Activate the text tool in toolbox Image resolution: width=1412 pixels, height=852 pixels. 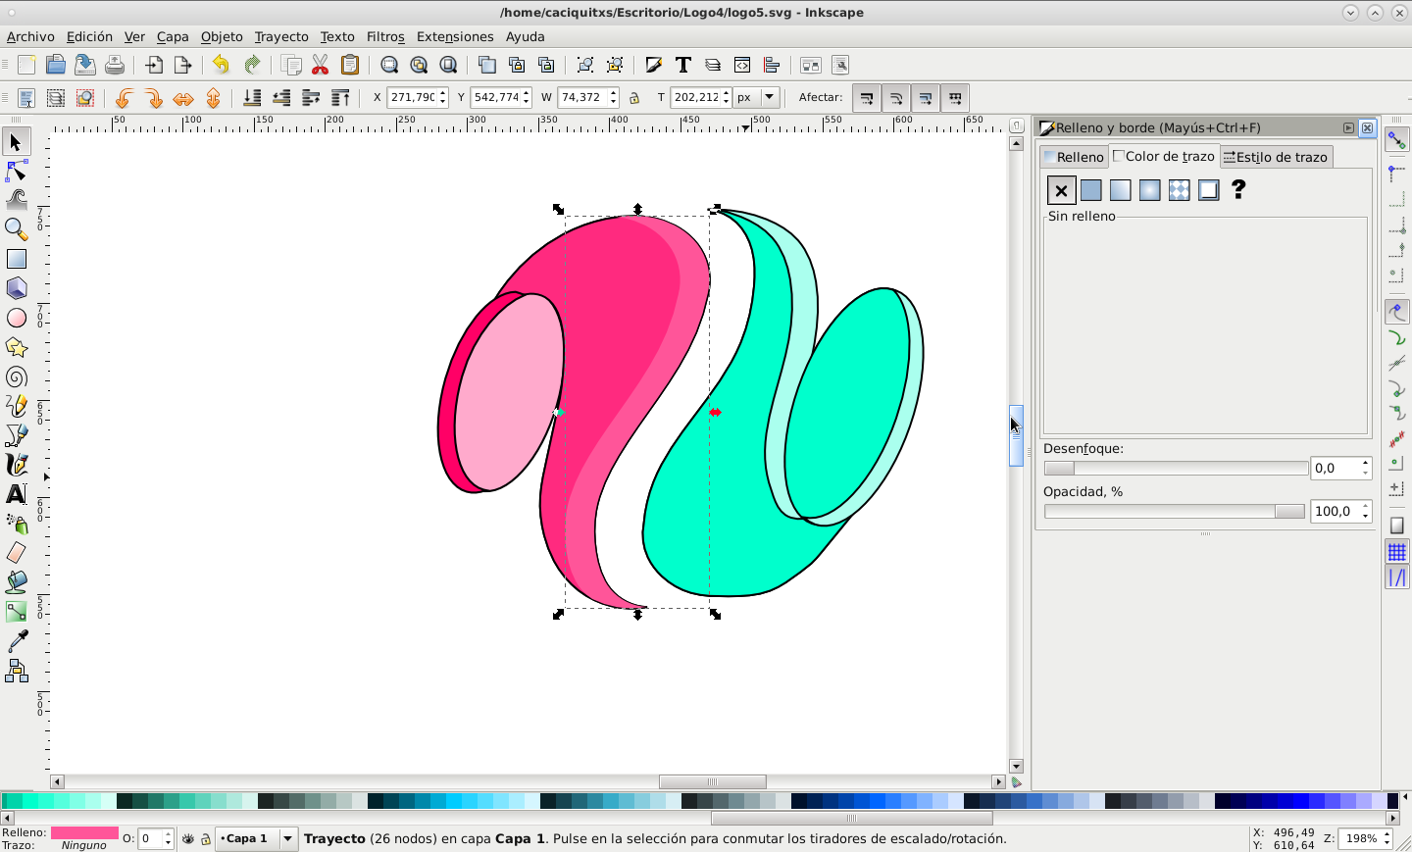coord(17,493)
